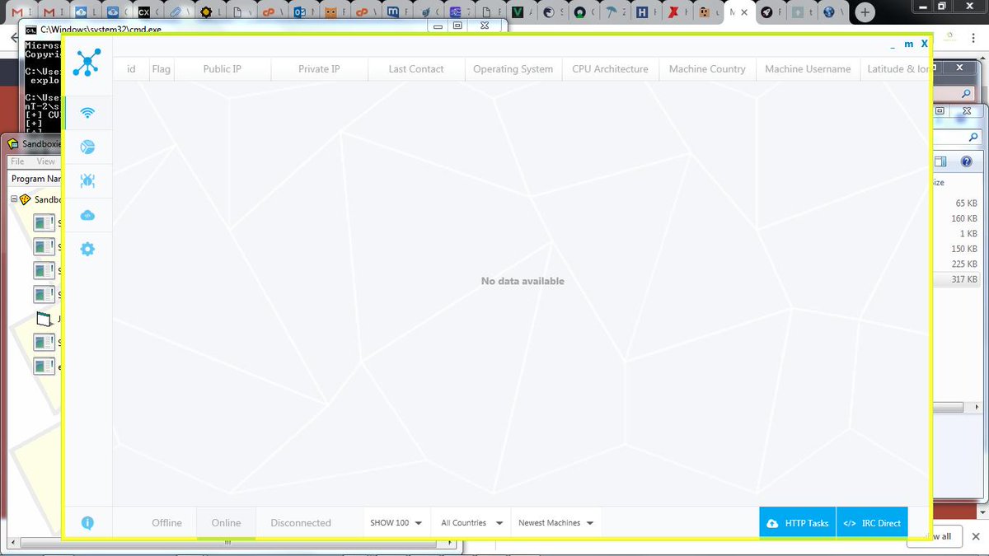Viewport: 989px width, 556px height.
Task: Click the panel's 'm' maximize control
Action: [909, 44]
